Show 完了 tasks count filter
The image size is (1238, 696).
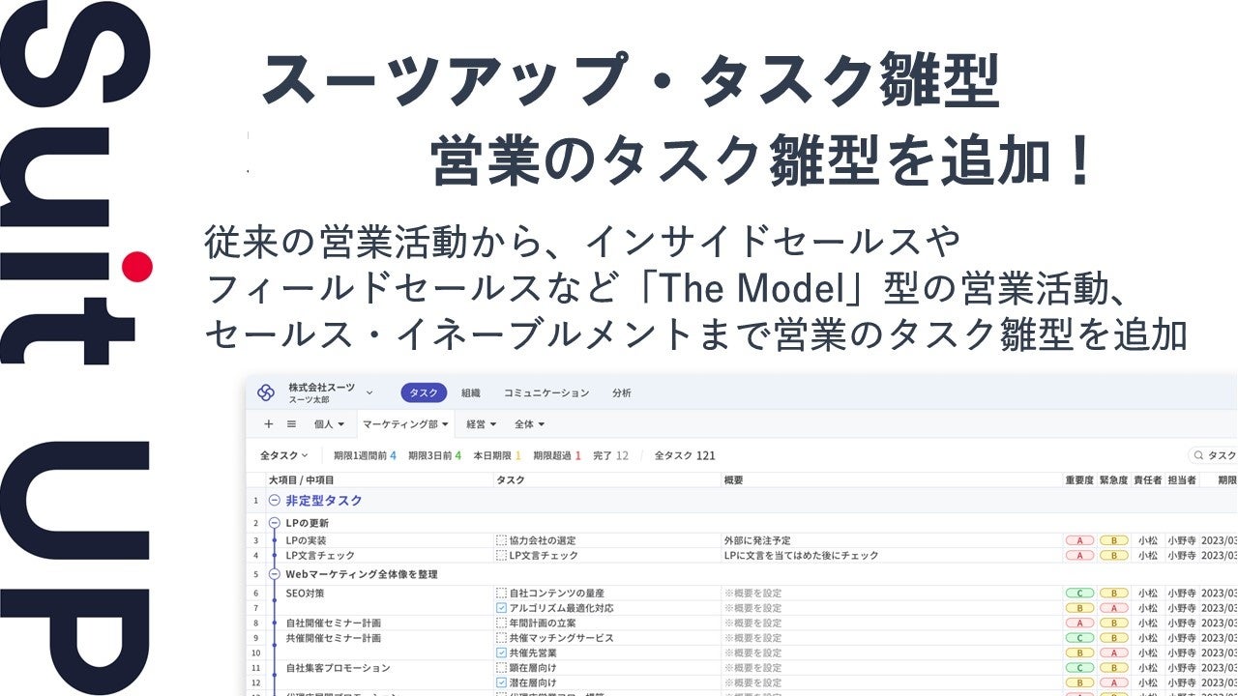click(x=610, y=455)
